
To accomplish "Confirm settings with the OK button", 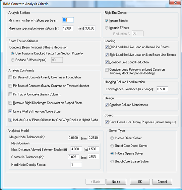I will tap(140, 182).
